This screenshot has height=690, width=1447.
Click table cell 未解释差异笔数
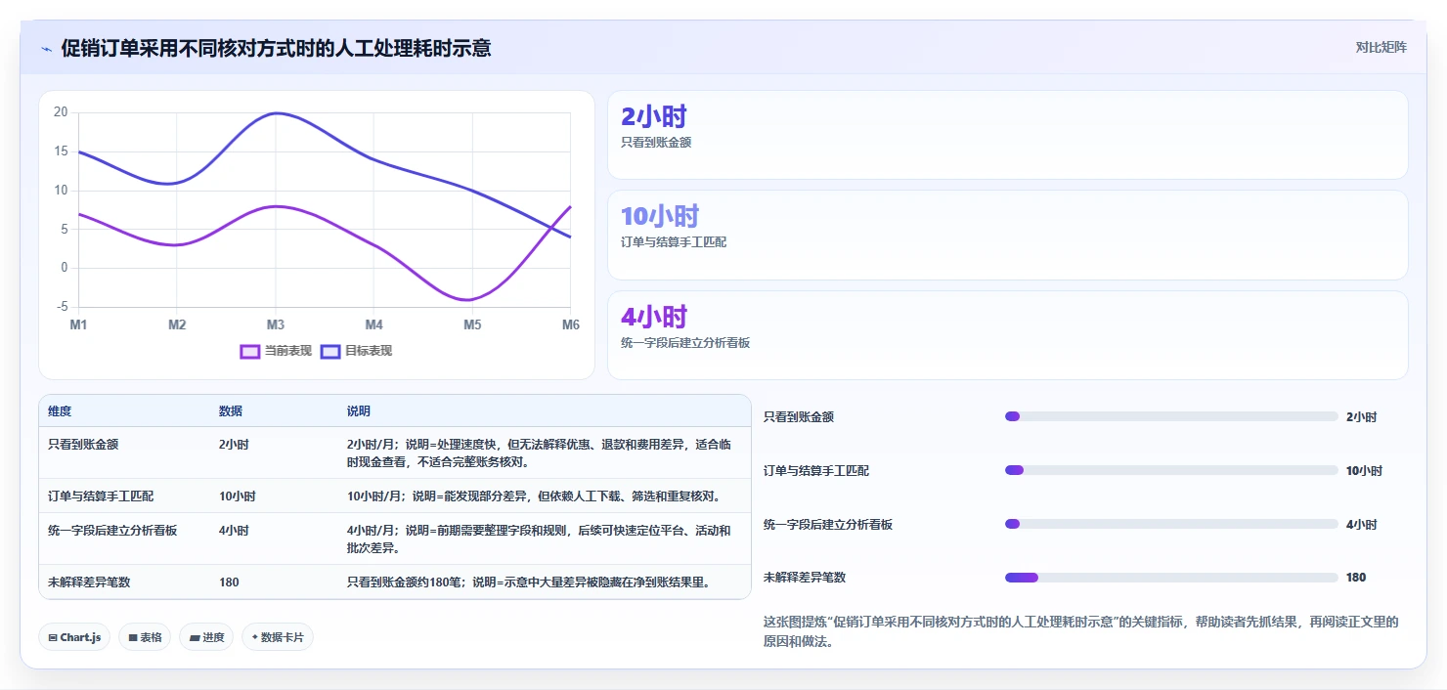pyautogui.click(x=89, y=582)
